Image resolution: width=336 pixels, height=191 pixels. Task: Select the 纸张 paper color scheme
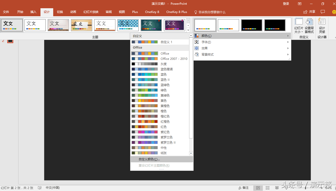pyautogui.click(x=160, y=153)
